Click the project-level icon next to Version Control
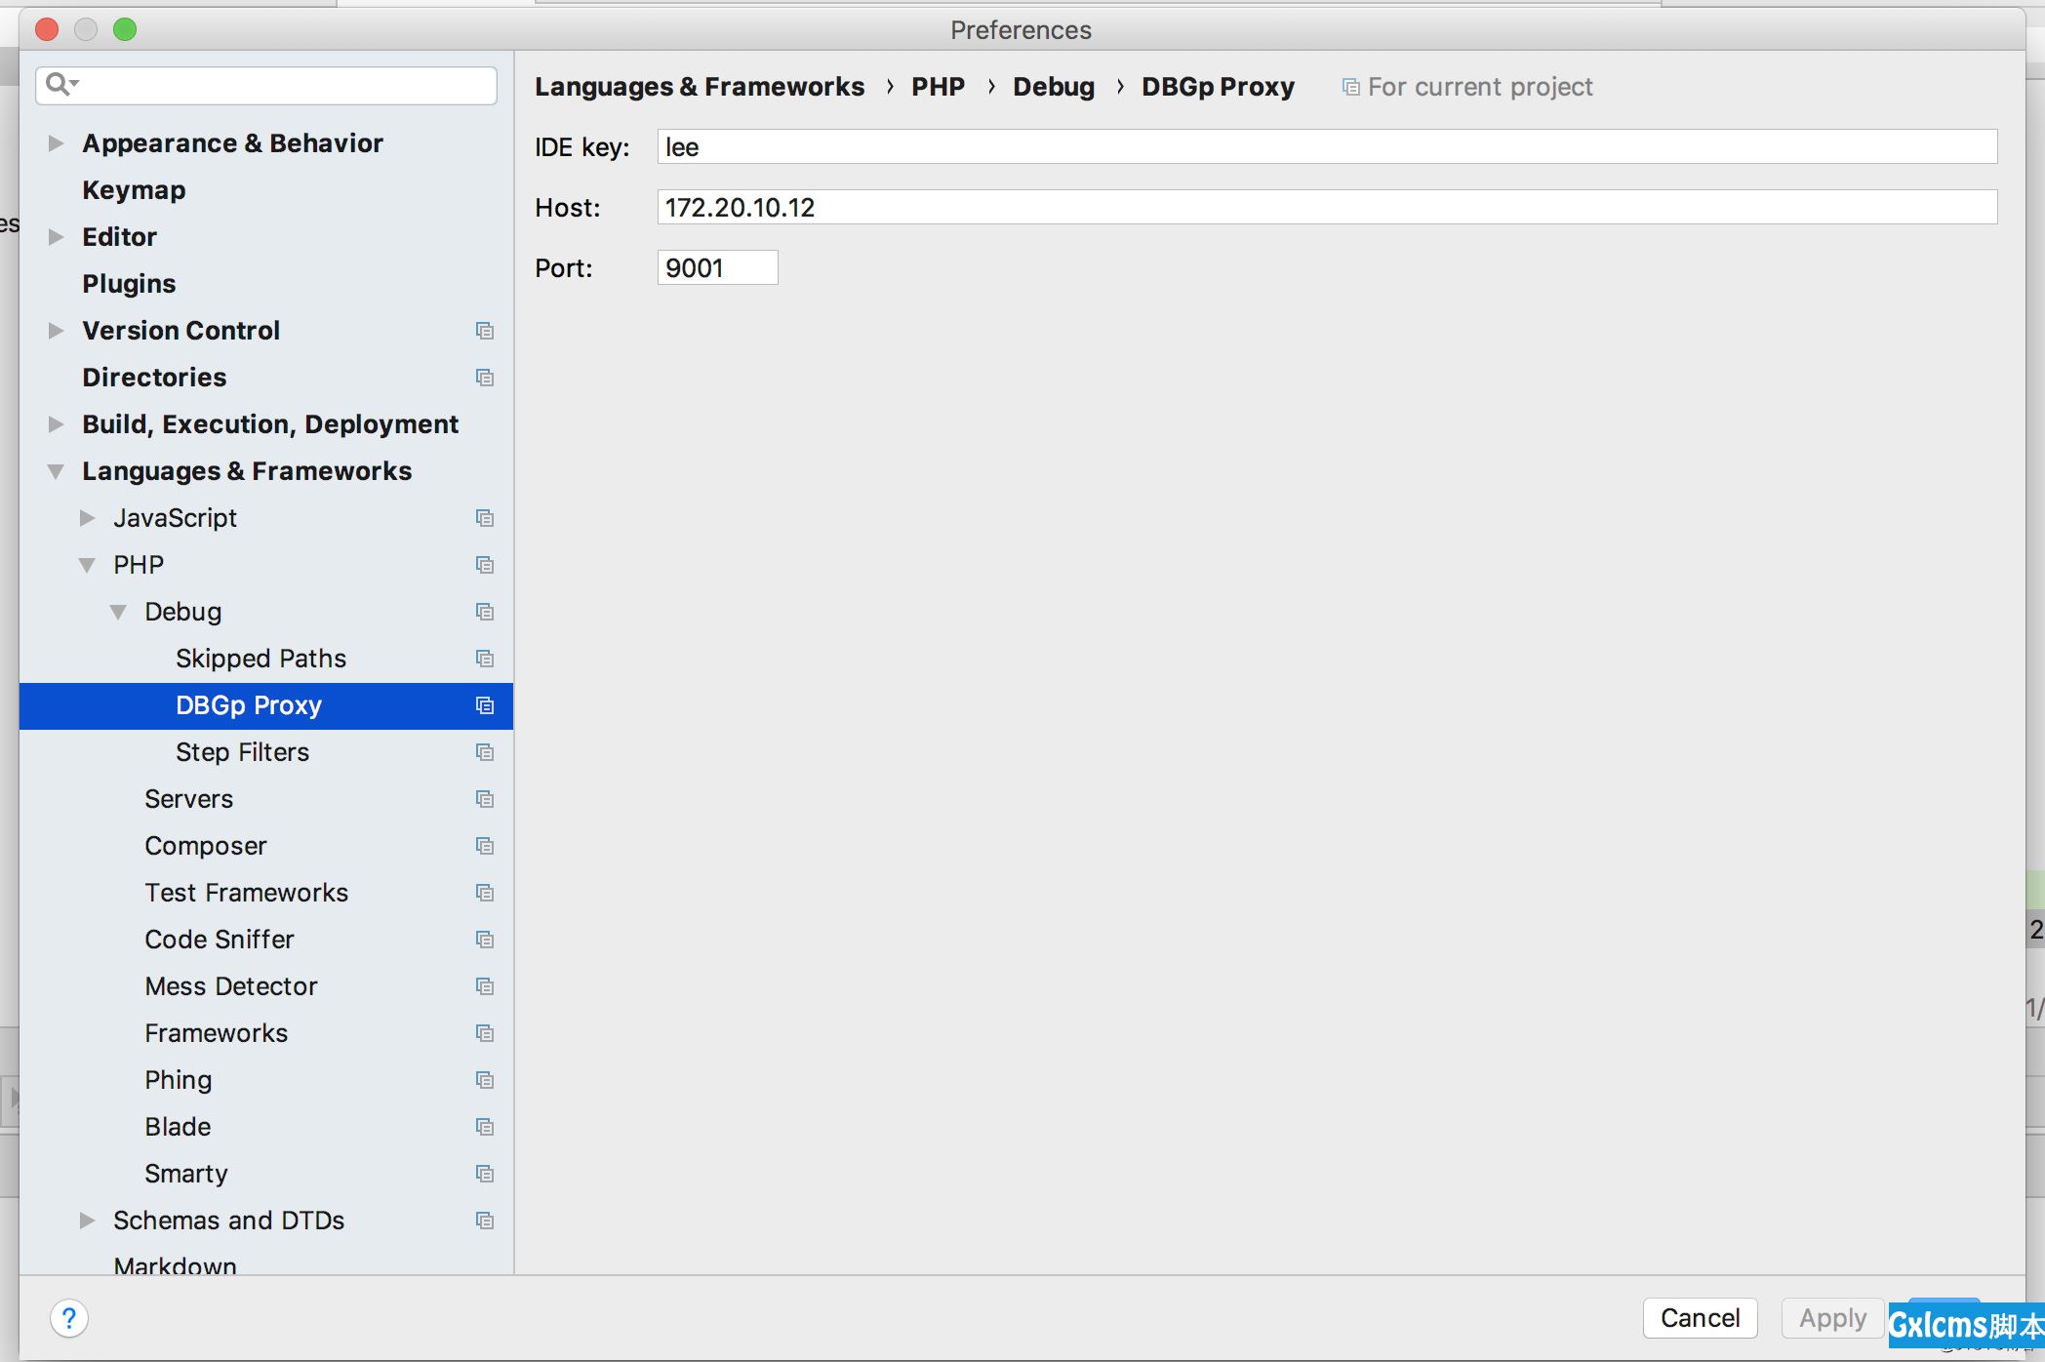 pos(485,331)
